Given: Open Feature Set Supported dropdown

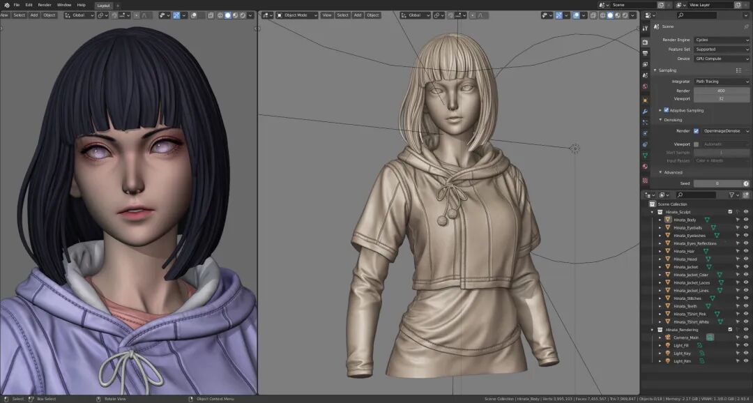Looking at the screenshot, I should coord(722,49).
